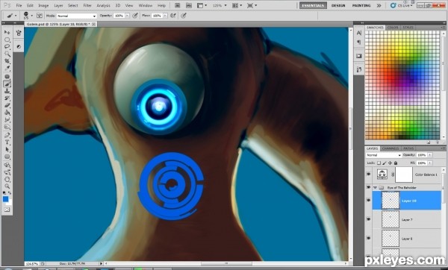Select the Lasso tool
The width and height of the screenshot is (448, 270).
click(x=7, y=46)
